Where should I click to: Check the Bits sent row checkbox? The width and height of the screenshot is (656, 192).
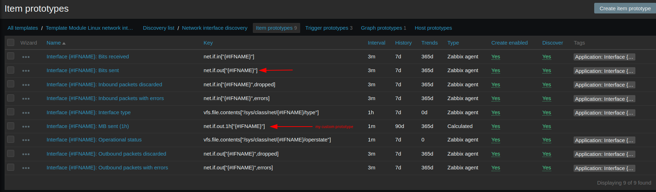point(11,70)
